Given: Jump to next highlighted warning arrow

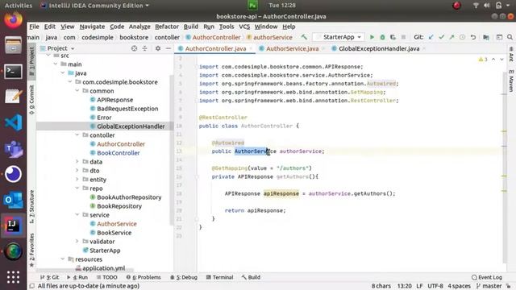Looking at the screenshot, I should 501,60.
